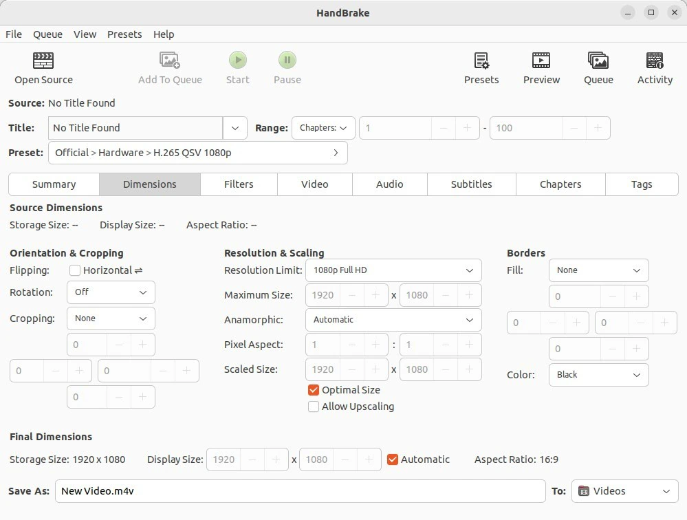Click the Scaled Size width field 1920
687x520 pixels.
point(323,369)
